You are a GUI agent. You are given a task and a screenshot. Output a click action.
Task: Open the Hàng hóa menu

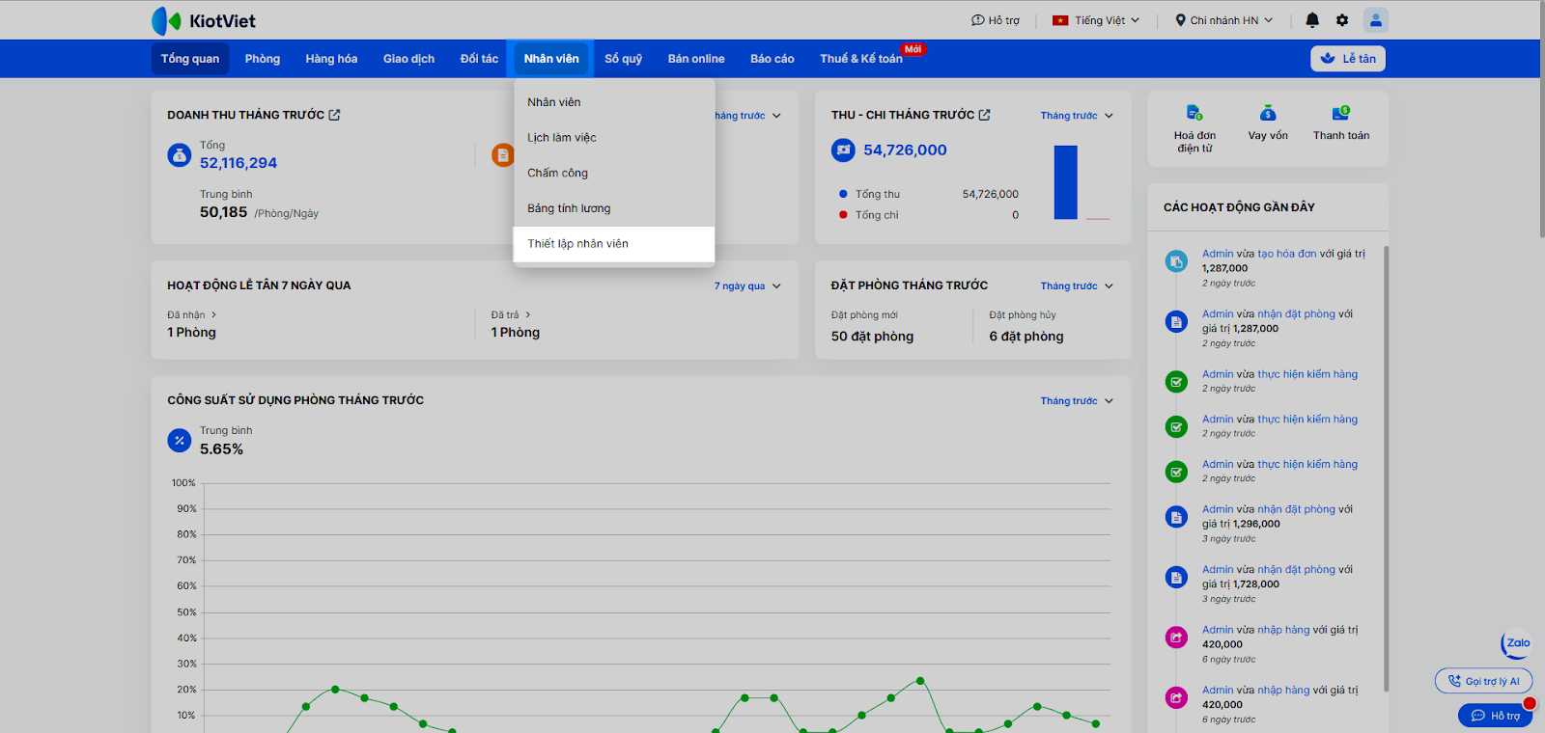click(x=331, y=59)
